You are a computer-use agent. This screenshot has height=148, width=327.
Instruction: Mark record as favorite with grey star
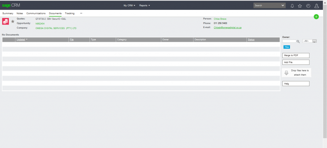[13, 21]
